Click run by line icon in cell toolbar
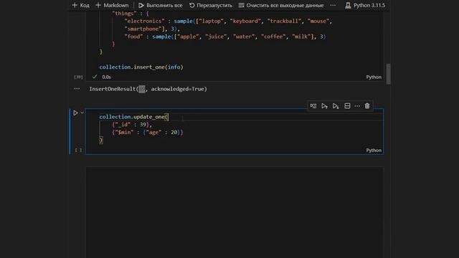Image resolution: width=459 pixels, height=258 pixels. (x=313, y=106)
